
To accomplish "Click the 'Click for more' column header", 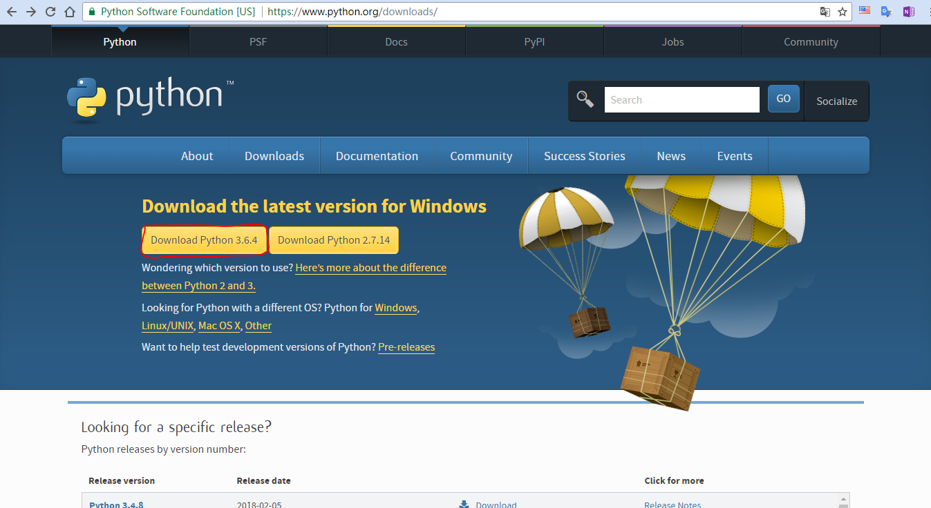I will pyautogui.click(x=674, y=480).
